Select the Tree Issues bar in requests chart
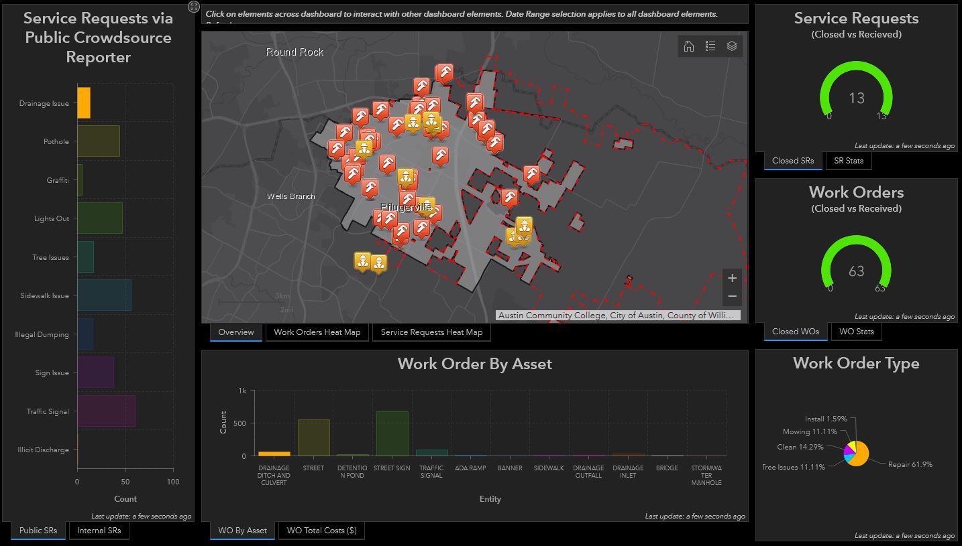The width and height of the screenshot is (962, 546). [x=85, y=257]
